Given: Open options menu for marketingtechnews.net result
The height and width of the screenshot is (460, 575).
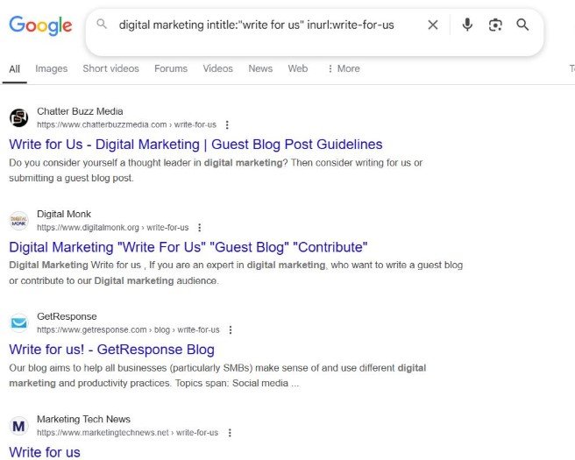Looking at the screenshot, I should coord(230,433).
